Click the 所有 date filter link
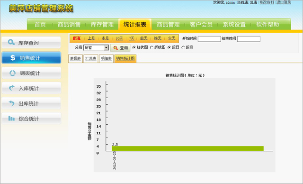 [77, 38]
